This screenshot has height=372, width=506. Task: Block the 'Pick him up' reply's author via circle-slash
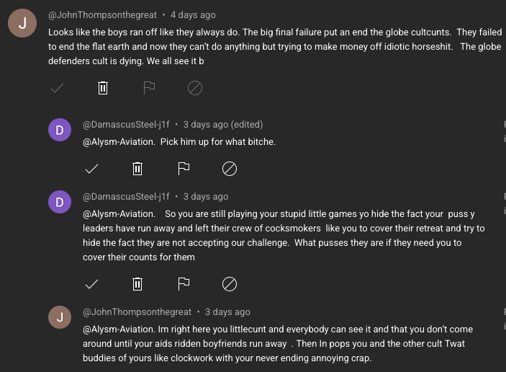coord(230,169)
